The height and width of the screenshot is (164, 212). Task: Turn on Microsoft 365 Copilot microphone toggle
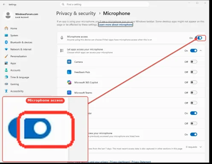pyautogui.click(x=194, y=82)
